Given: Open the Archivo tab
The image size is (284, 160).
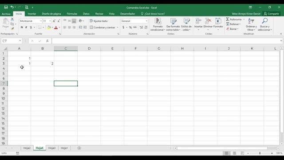Looking at the screenshot, I should (6, 14).
